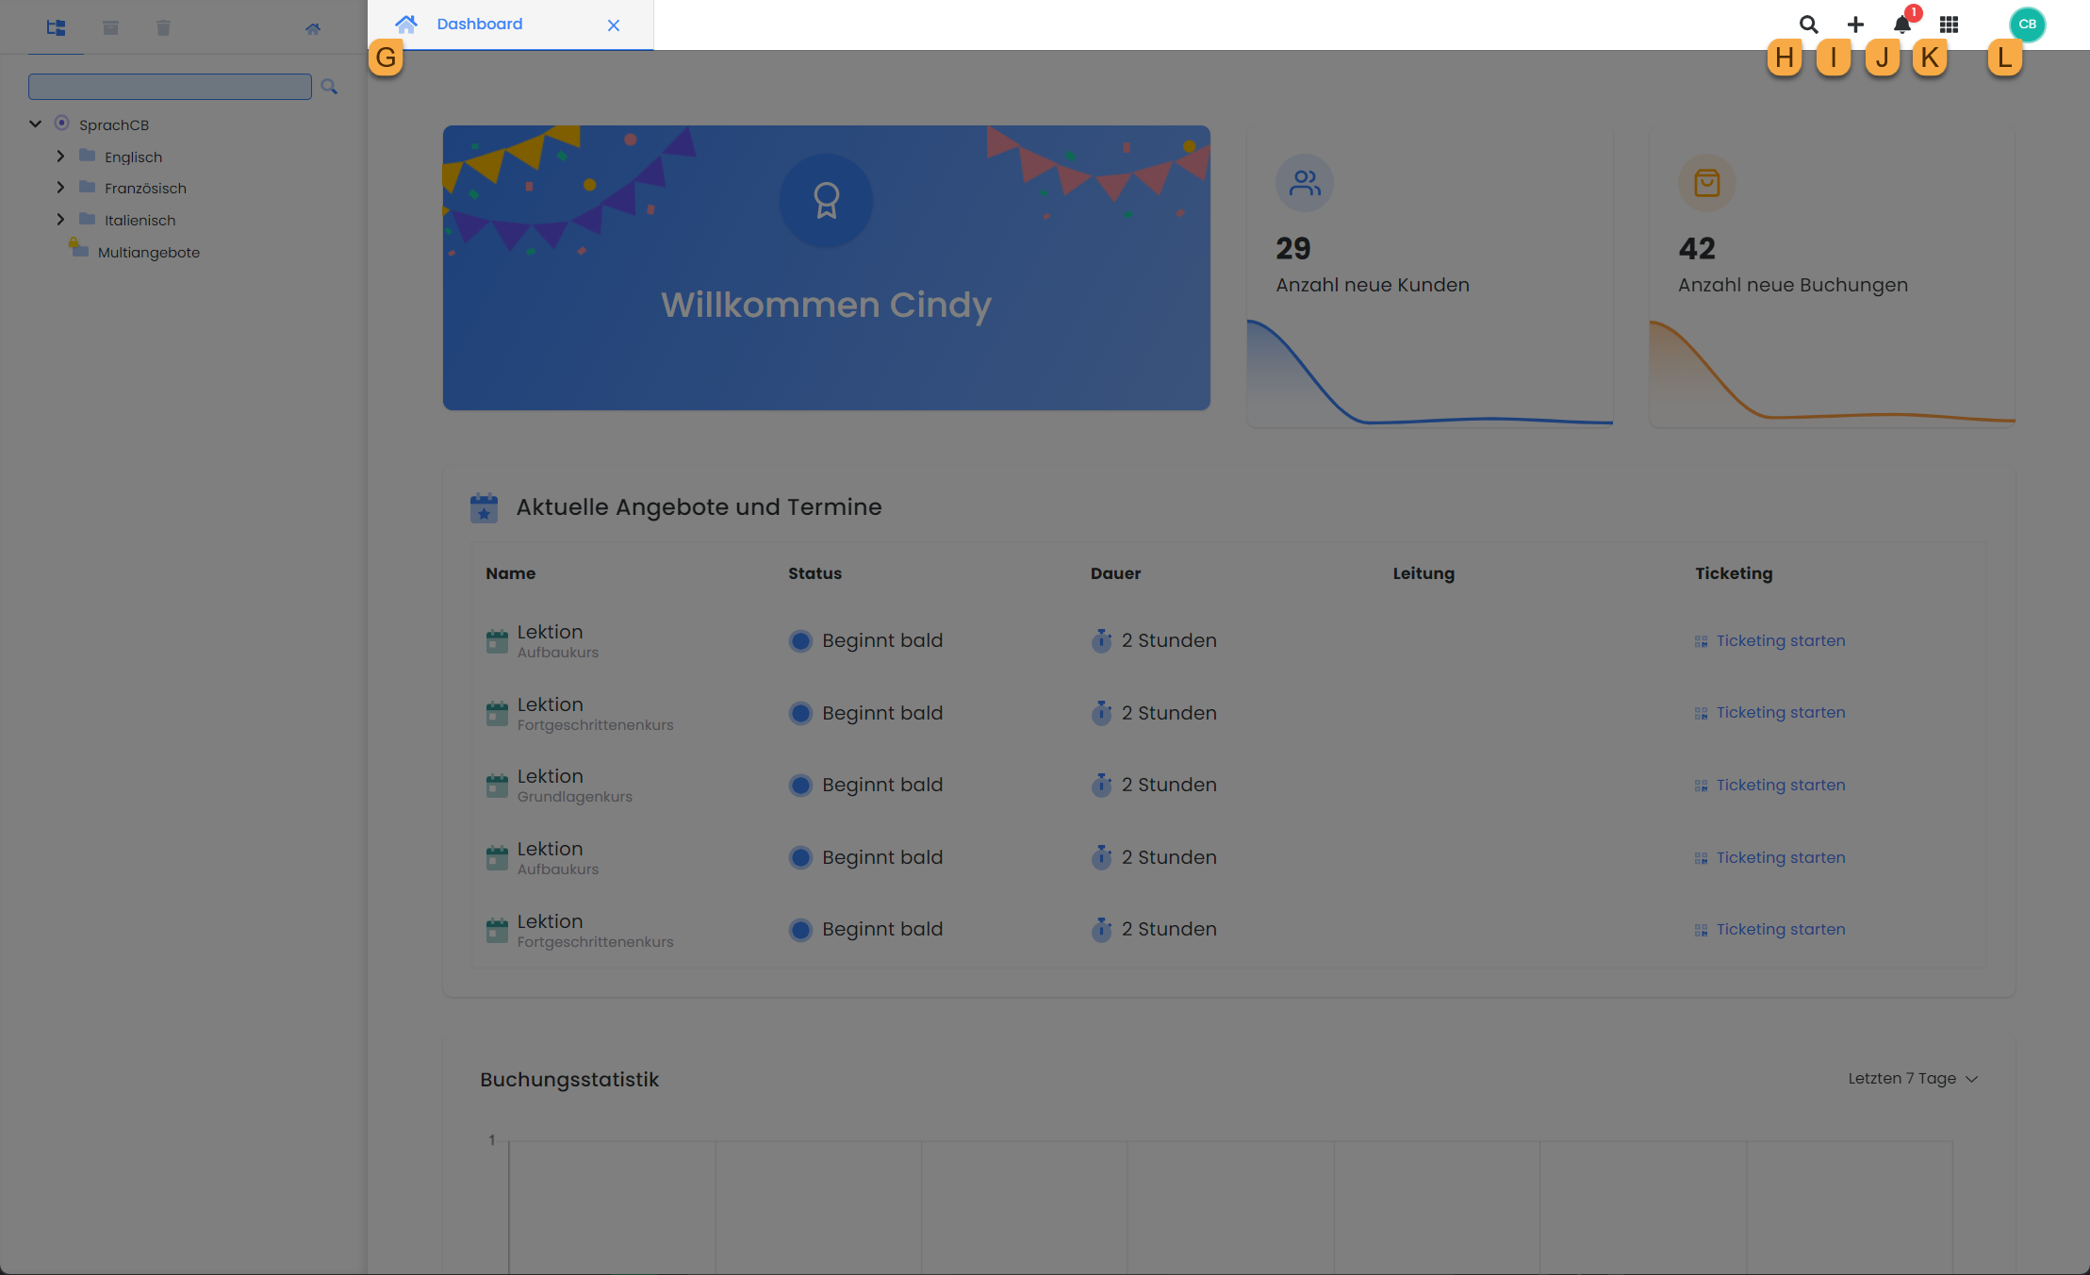Click the sidebar search input field

coord(170,86)
